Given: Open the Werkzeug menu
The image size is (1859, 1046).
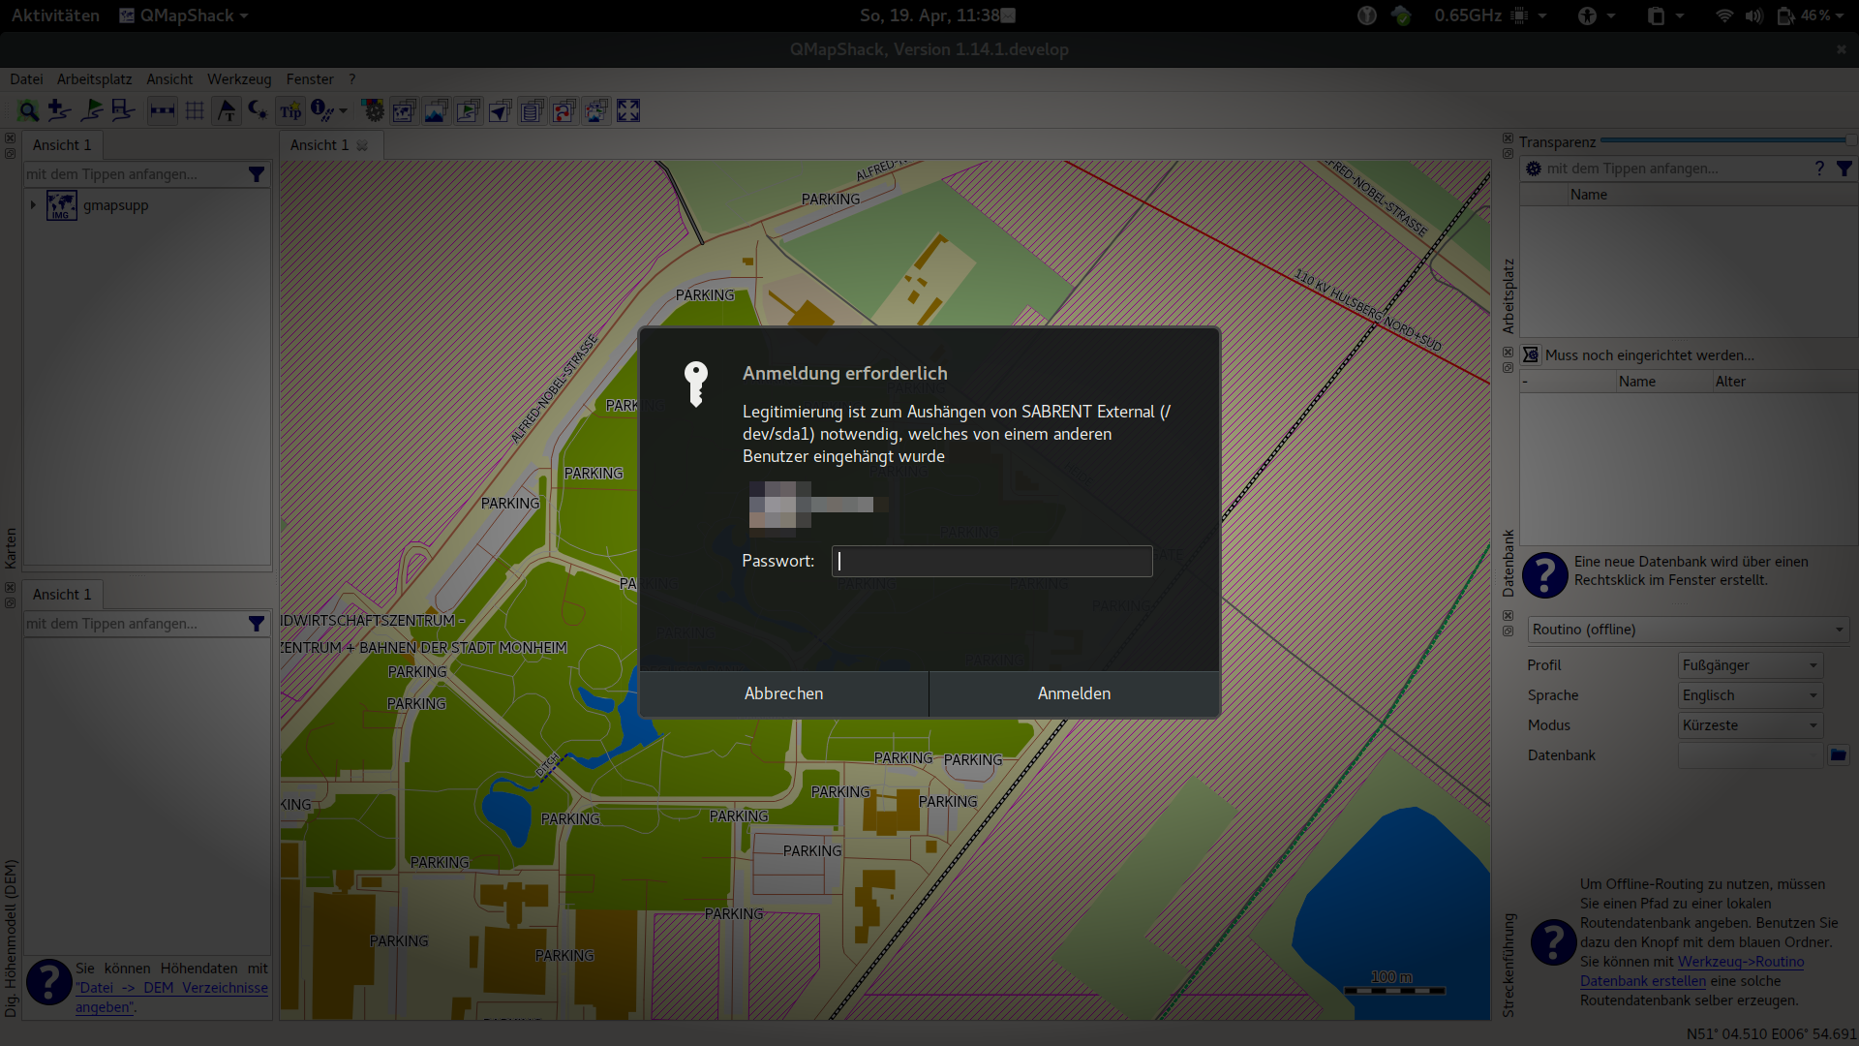Looking at the screenshot, I should pos(239,79).
